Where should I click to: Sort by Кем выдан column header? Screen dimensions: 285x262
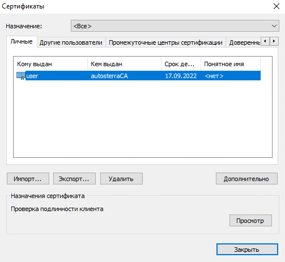[125, 64]
